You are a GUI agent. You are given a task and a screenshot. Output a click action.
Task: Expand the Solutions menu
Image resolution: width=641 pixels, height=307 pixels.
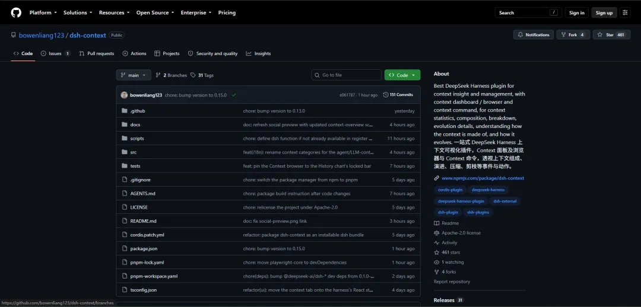78,12
